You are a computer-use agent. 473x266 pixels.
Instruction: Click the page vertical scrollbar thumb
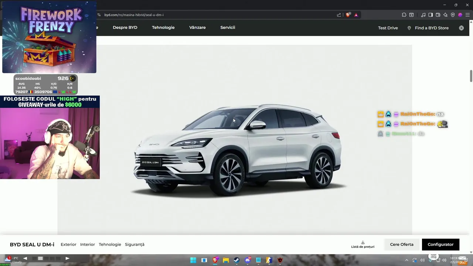tap(471, 76)
